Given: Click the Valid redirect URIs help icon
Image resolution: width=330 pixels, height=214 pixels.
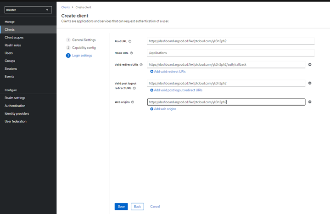Looking at the screenshot, I should point(141,65).
